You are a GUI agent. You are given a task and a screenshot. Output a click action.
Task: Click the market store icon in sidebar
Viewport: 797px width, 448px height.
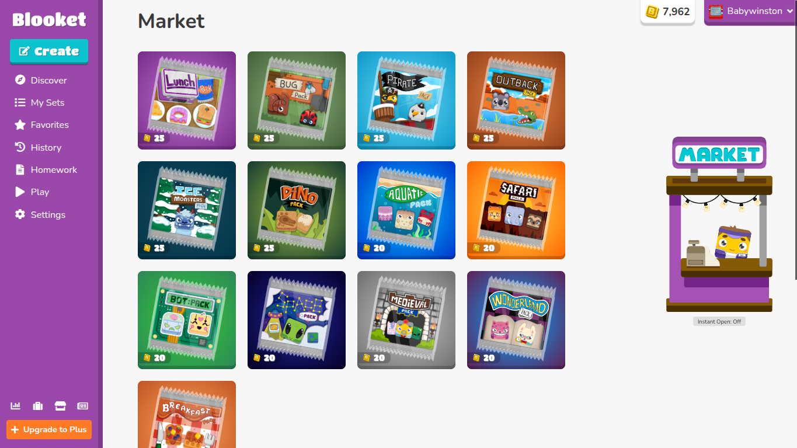point(60,406)
